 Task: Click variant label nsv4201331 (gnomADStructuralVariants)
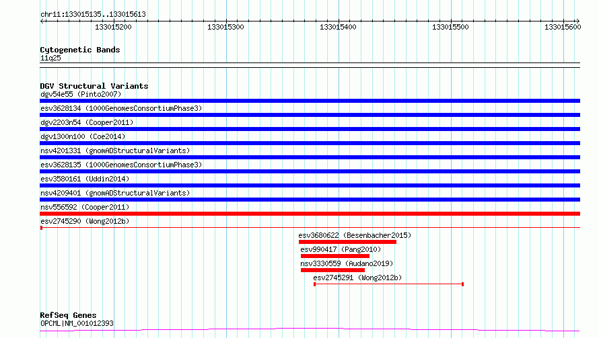[x=115, y=151]
